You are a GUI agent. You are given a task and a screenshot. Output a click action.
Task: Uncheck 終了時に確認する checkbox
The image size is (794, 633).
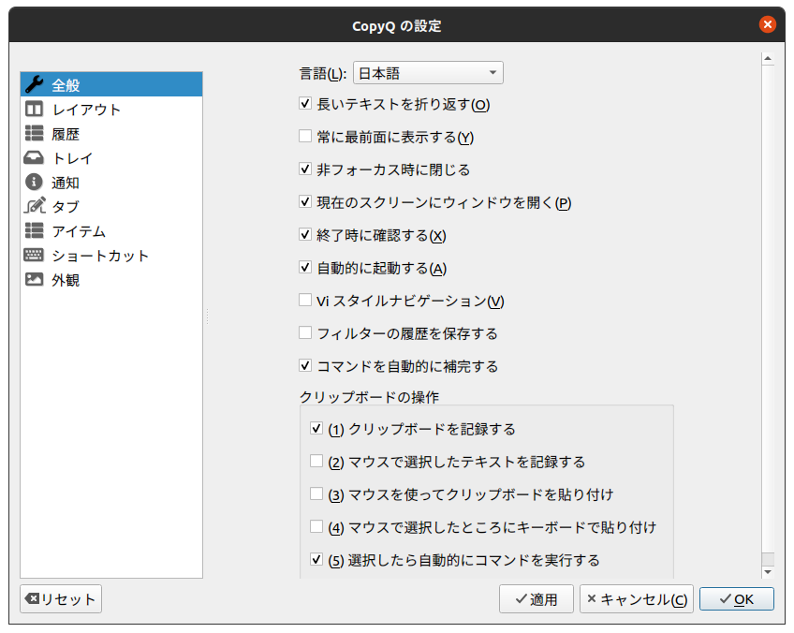click(305, 234)
